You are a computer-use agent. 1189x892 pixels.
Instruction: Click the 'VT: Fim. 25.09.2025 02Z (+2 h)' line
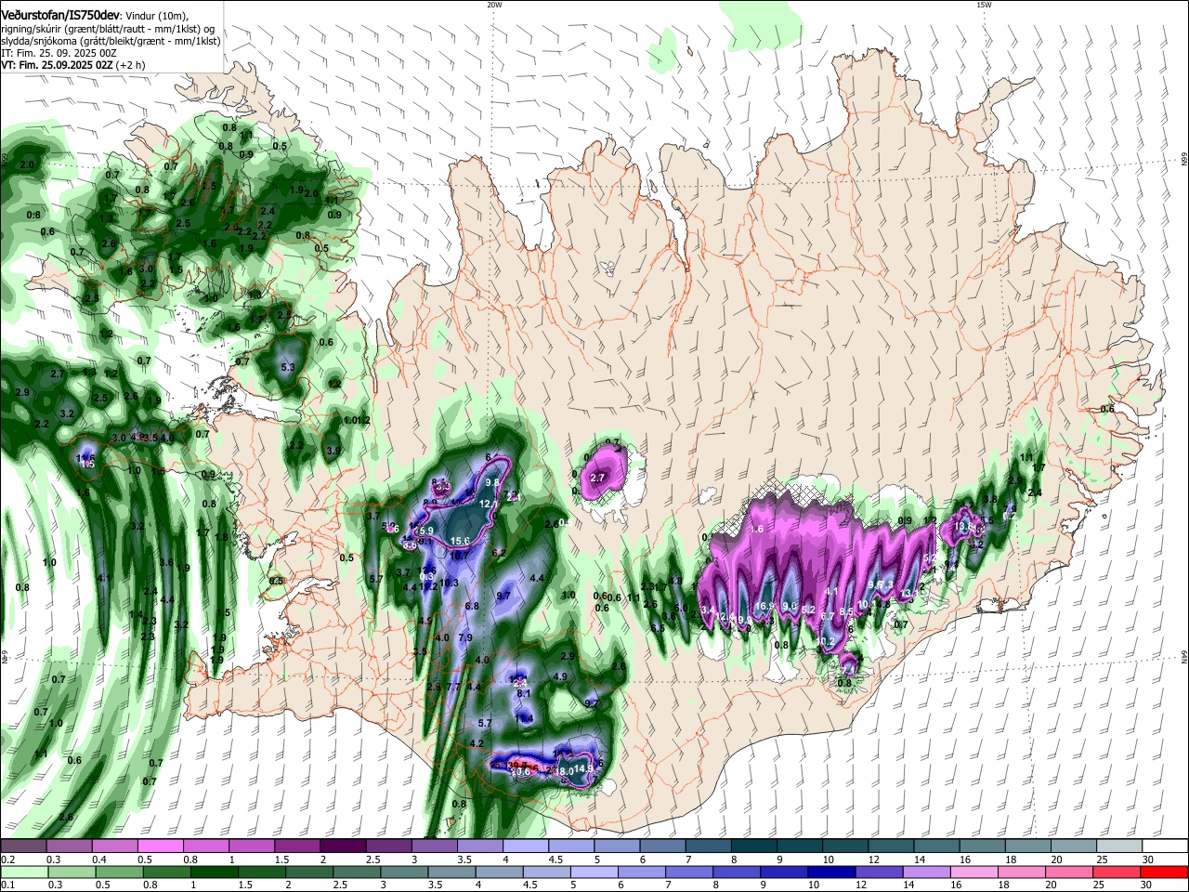click(72, 66)
